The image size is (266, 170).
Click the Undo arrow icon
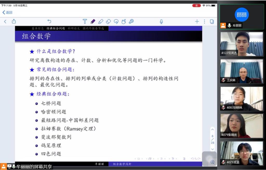point(49,22)
